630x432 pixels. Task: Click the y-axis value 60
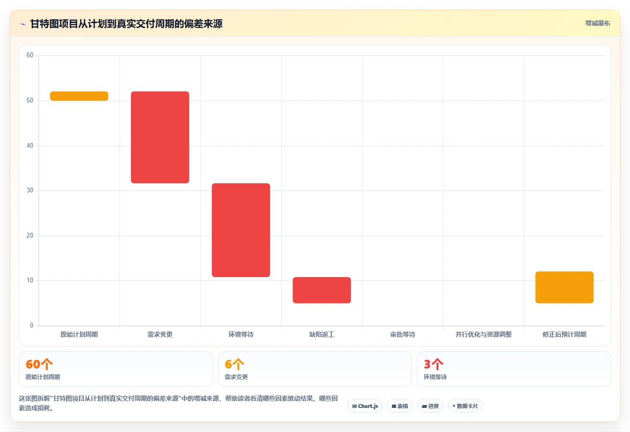(30, 55)
